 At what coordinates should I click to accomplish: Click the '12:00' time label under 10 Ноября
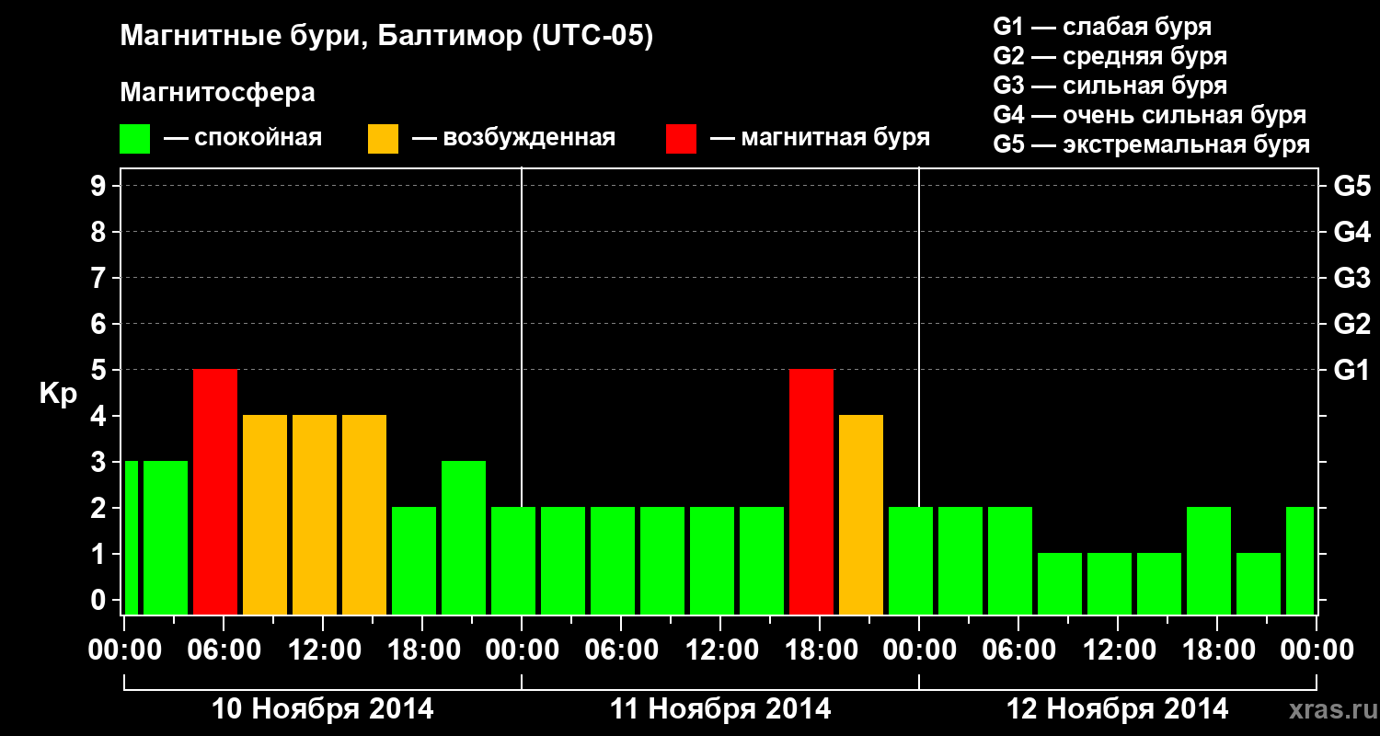pos(323,650)
